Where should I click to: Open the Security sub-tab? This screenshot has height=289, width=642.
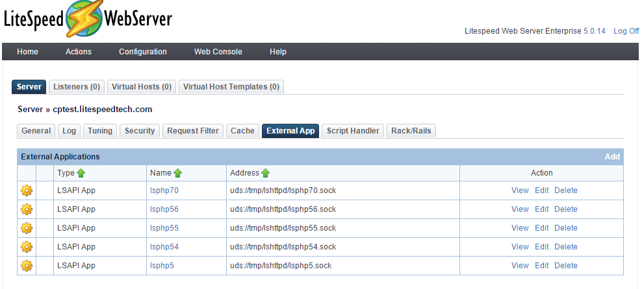coord(140,131)
